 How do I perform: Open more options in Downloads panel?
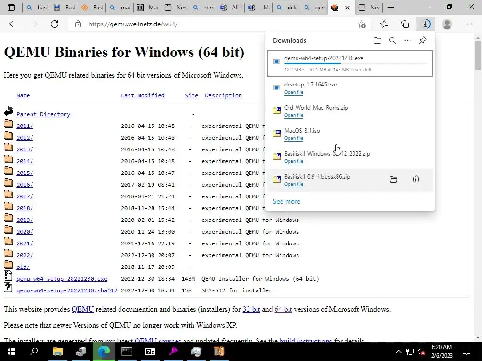click(407, 40)
